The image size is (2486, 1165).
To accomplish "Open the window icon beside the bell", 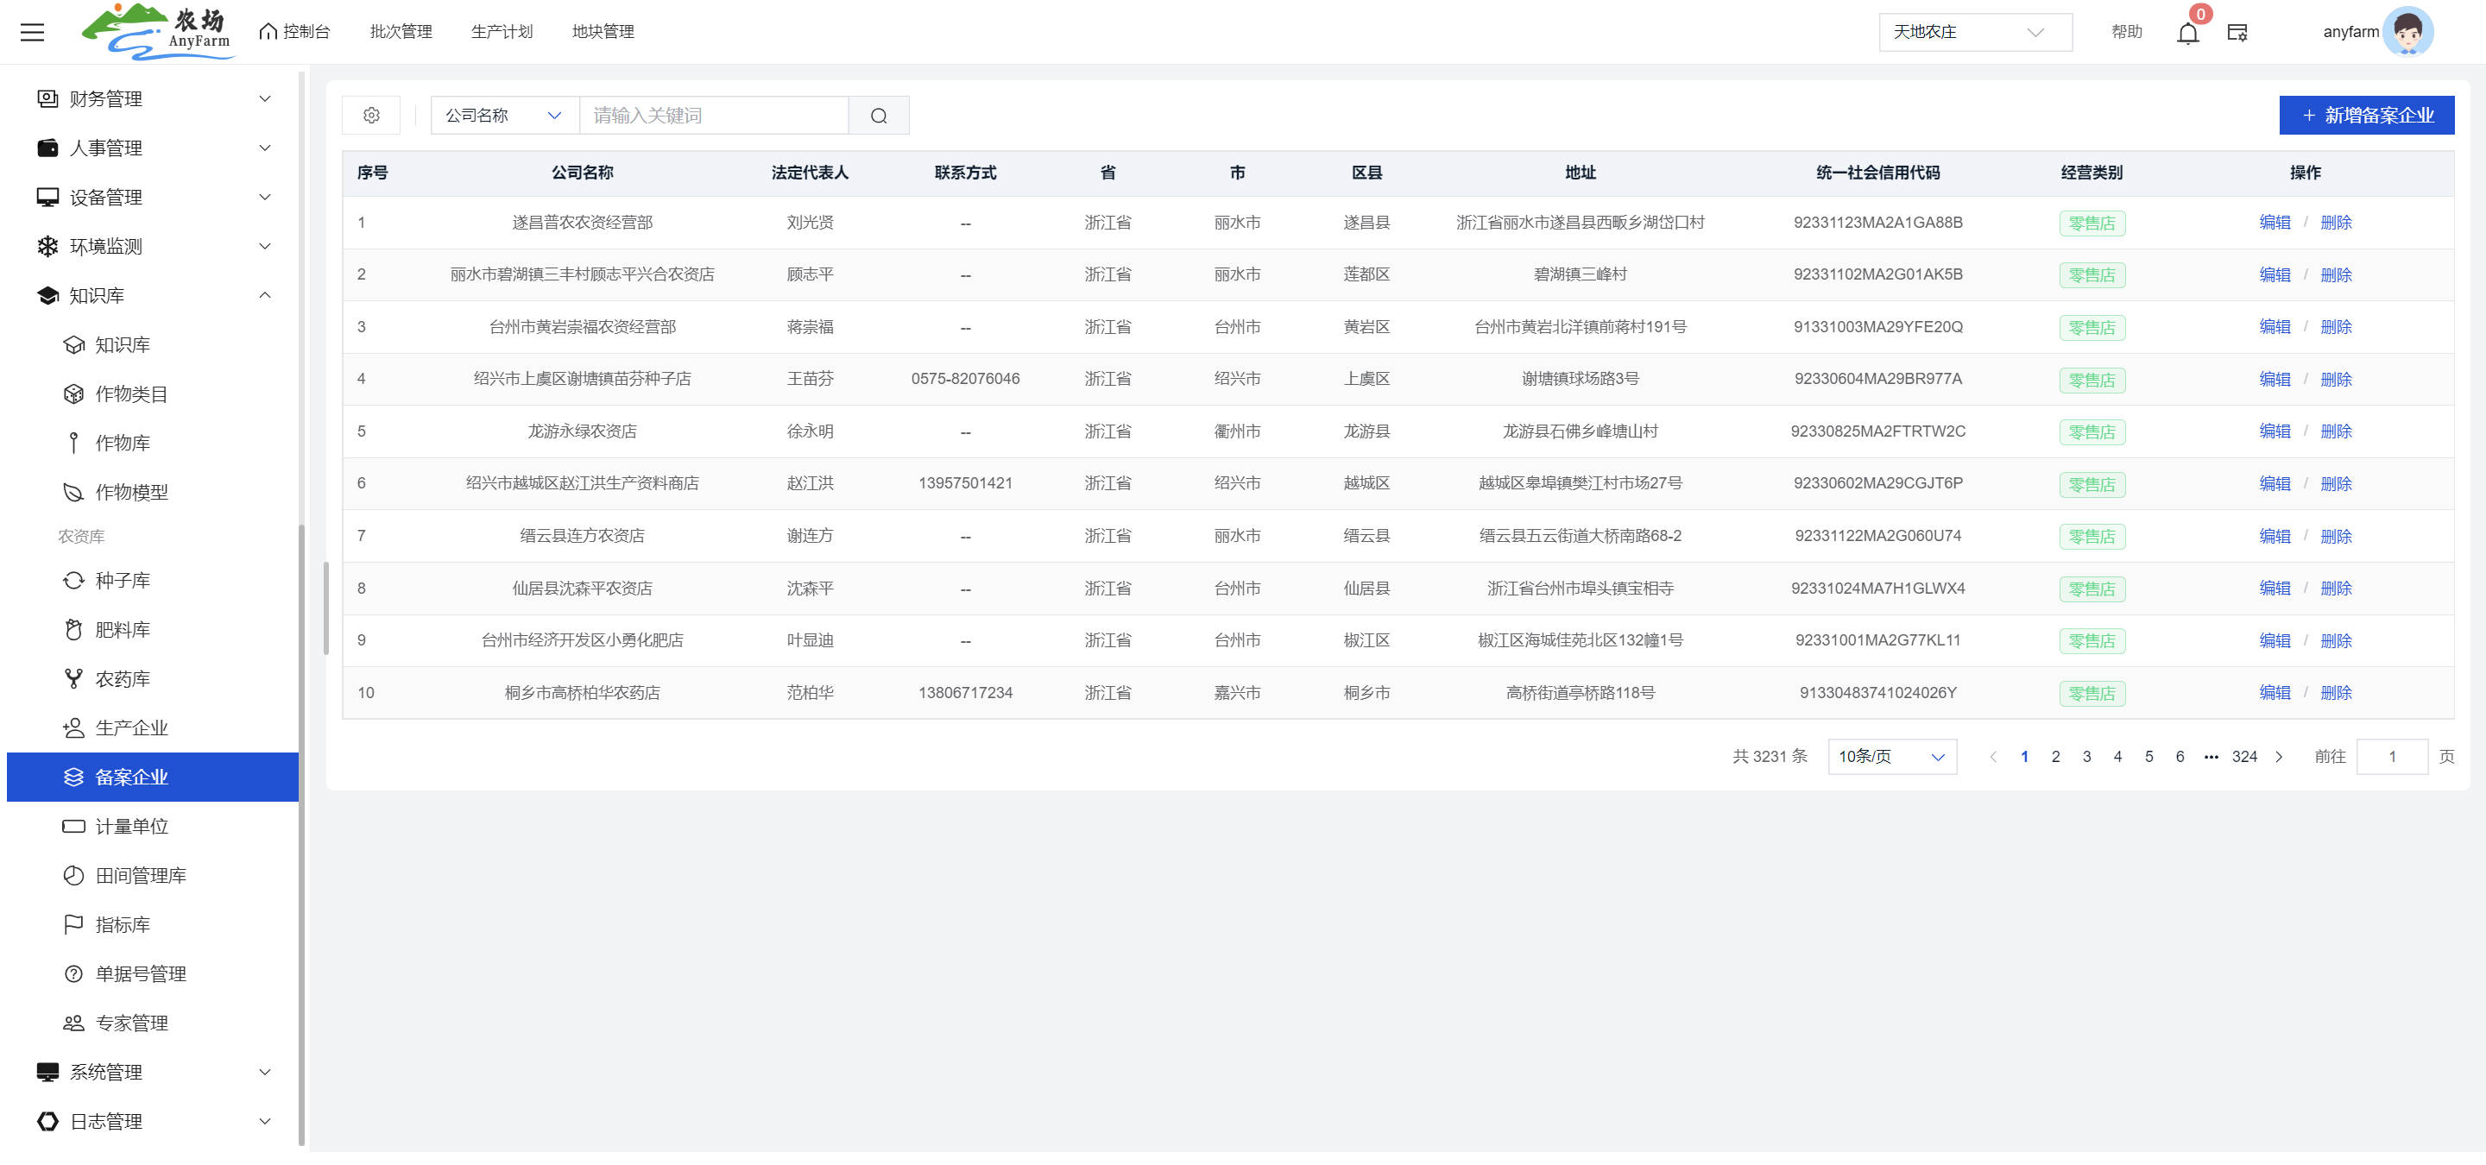I will point(2237,33).
